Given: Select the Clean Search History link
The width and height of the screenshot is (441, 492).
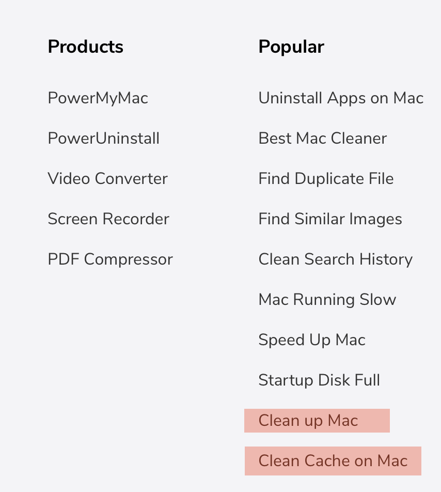Looking at the screenshot, I should (x=335, y=259).
